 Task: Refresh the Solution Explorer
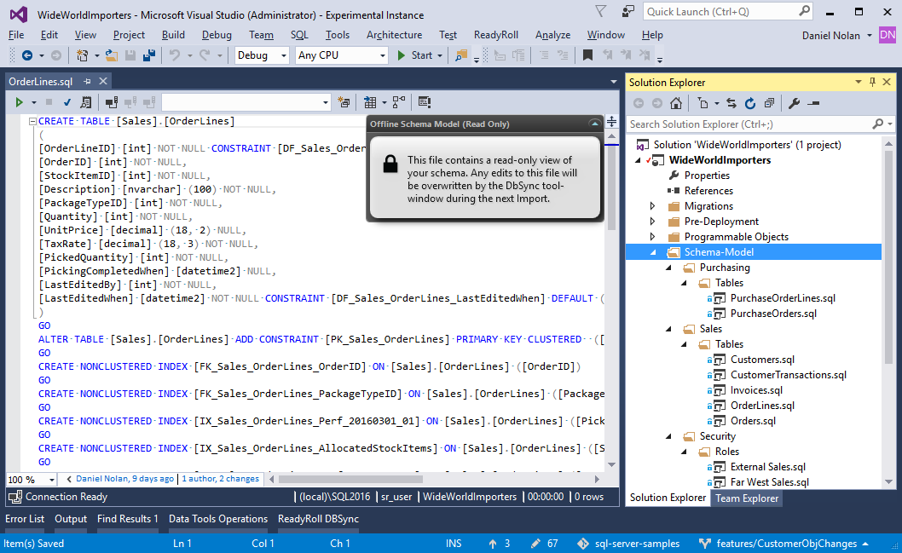[750, 103]
